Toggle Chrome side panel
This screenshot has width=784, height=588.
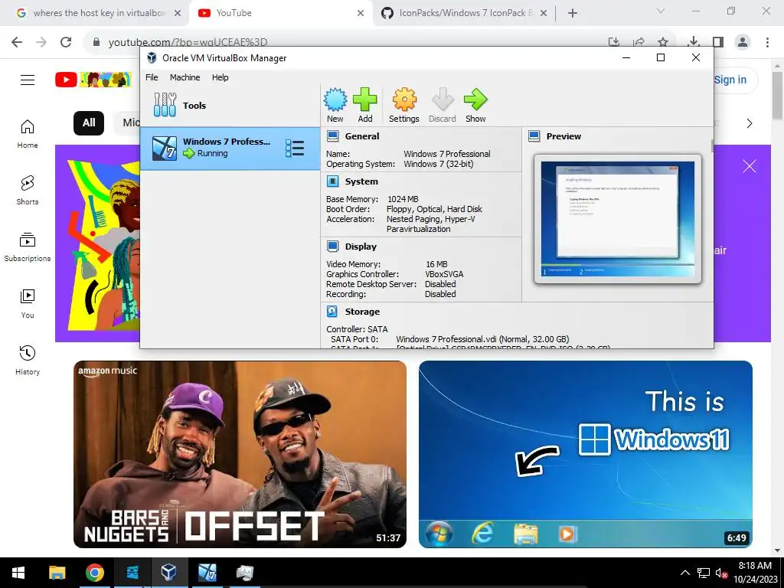click(718, 42)
